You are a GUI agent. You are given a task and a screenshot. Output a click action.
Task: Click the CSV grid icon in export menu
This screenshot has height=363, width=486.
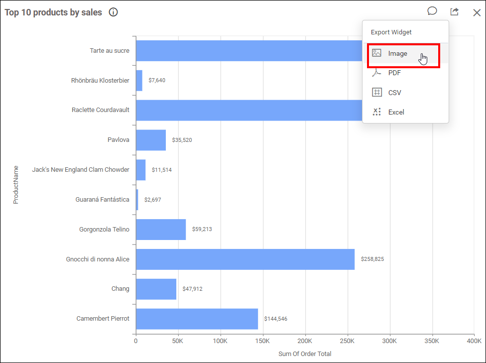pyautogui.click(x=377, y=93)
